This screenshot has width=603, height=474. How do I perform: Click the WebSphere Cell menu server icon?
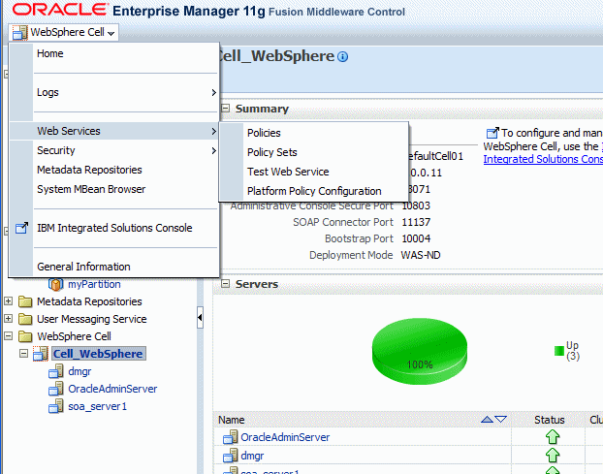pos(19,33)
